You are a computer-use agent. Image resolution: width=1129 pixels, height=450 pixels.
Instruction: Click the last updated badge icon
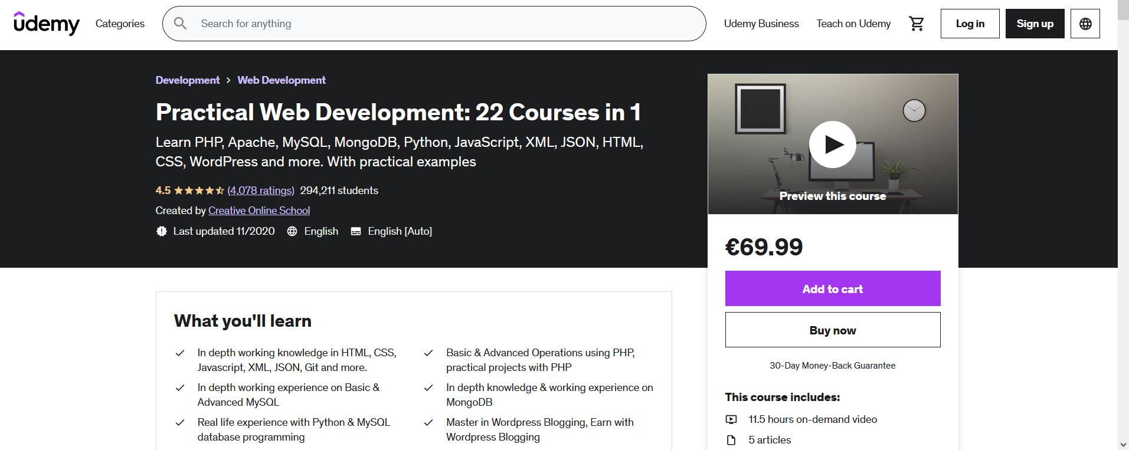coord(161,231)
